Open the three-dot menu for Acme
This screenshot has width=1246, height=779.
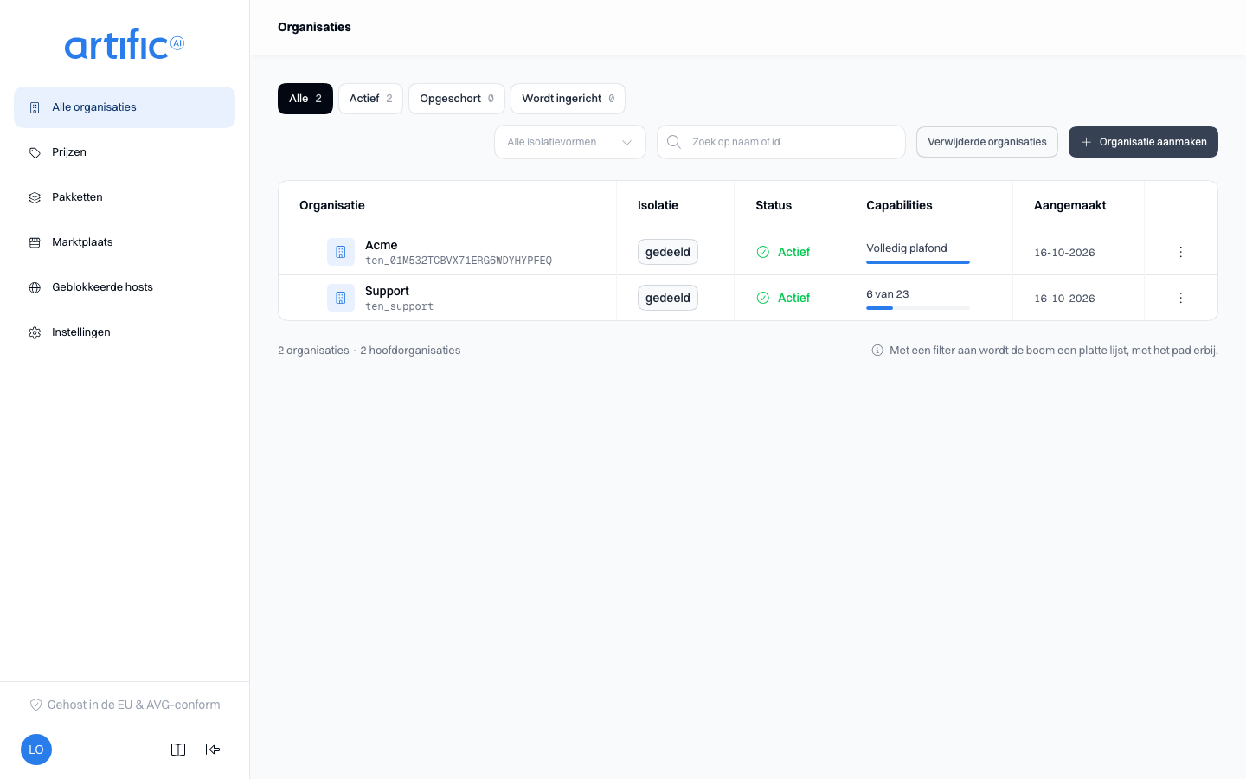click(x=1180, y=252)
